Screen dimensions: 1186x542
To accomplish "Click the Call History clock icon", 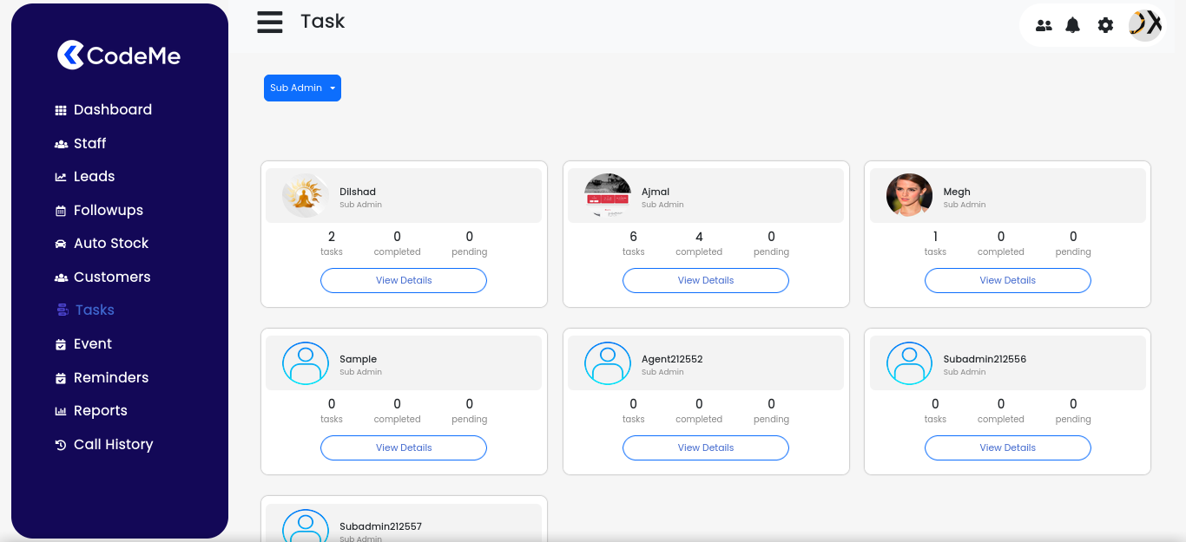I will [61, 445].
